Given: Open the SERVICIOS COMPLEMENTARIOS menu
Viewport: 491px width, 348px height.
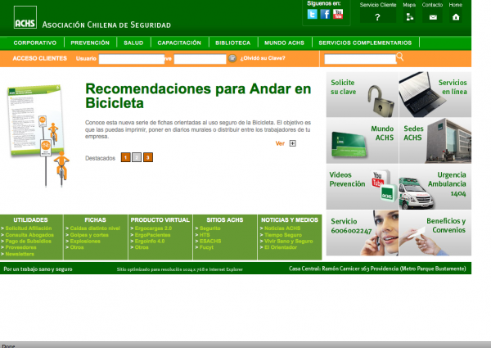Looking at the screenshot, I should pyautogui.click(x=365, y=43).
